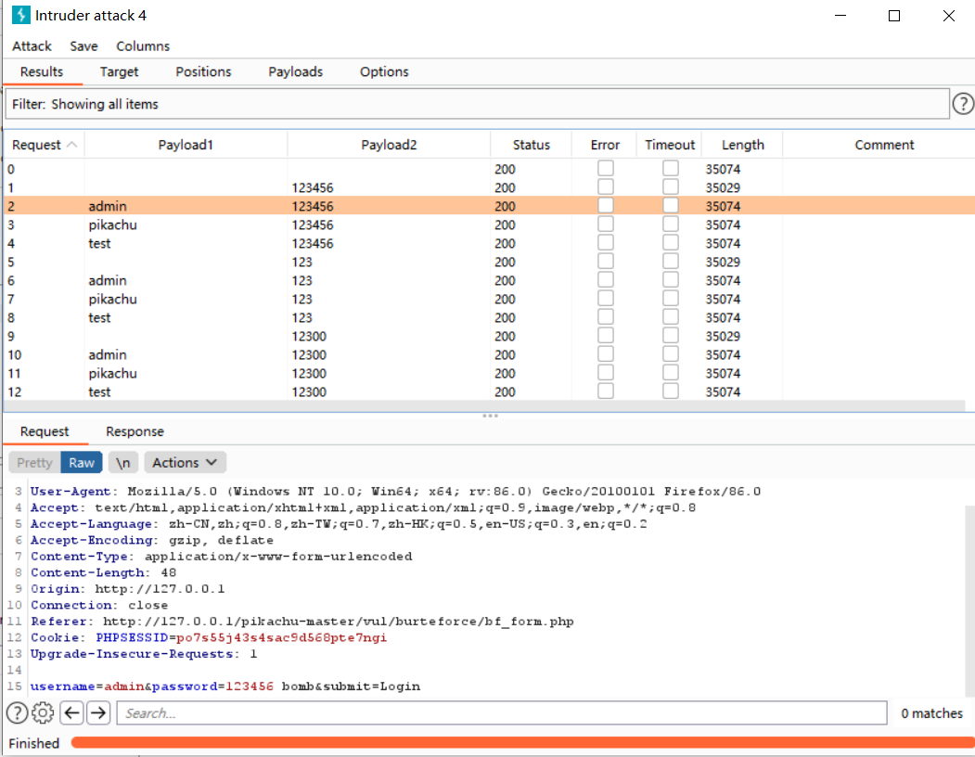Tick the Error checkbox for request 2
The image size is (975, 757).
(605, 206)
